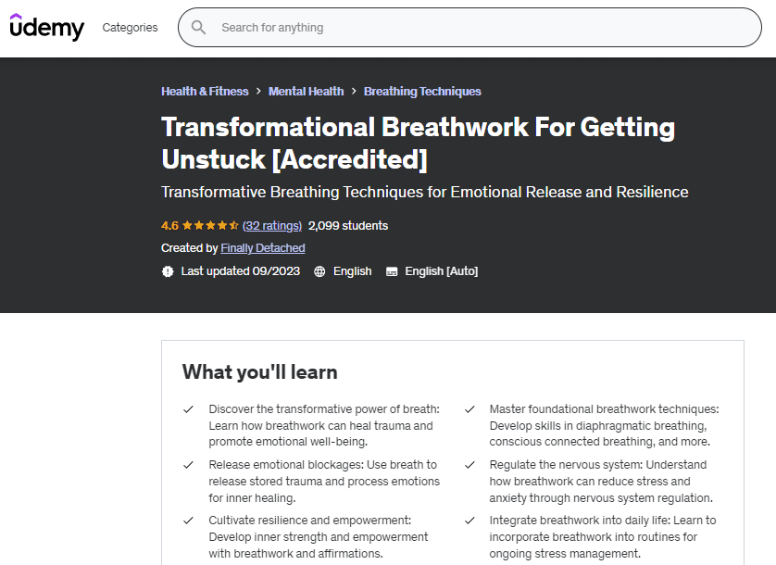
Task: Click the 4.6 rating number
Action: (169, 226)
